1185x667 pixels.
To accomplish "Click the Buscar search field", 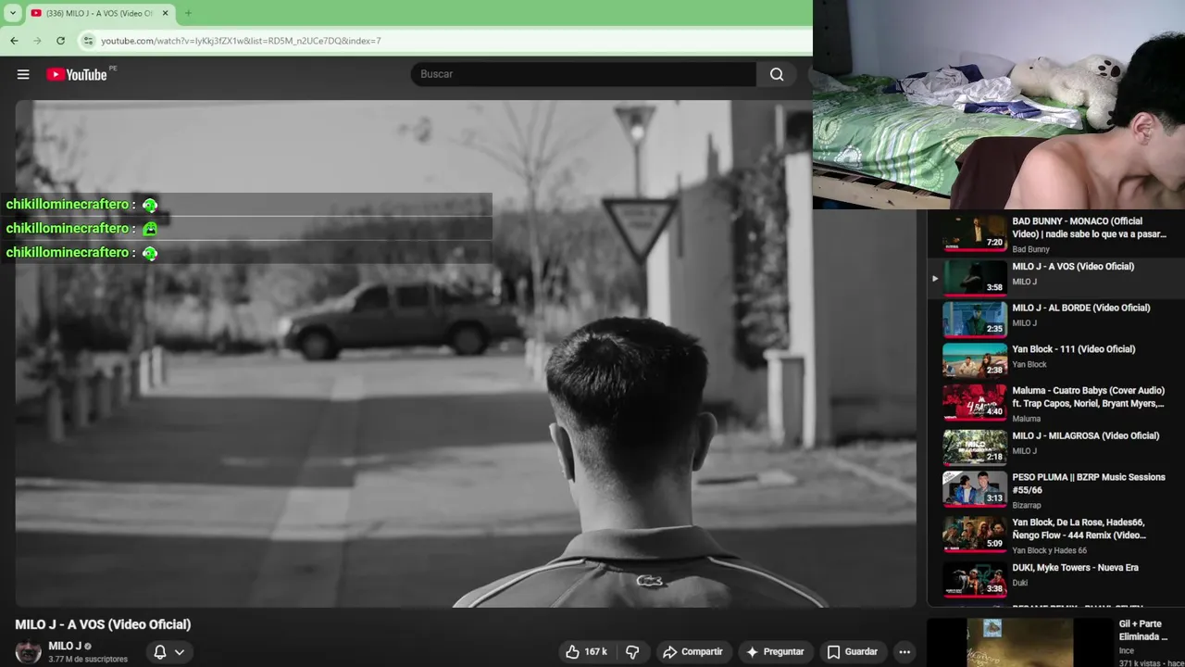I will (583, 74).
